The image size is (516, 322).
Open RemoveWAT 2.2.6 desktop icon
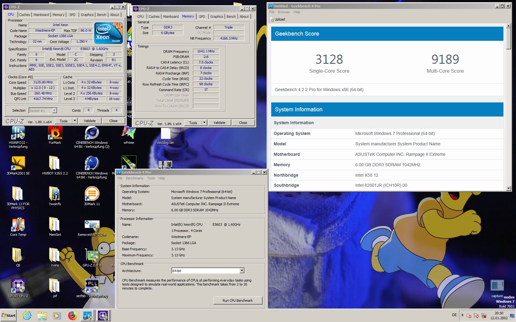(x=92, y=227)
